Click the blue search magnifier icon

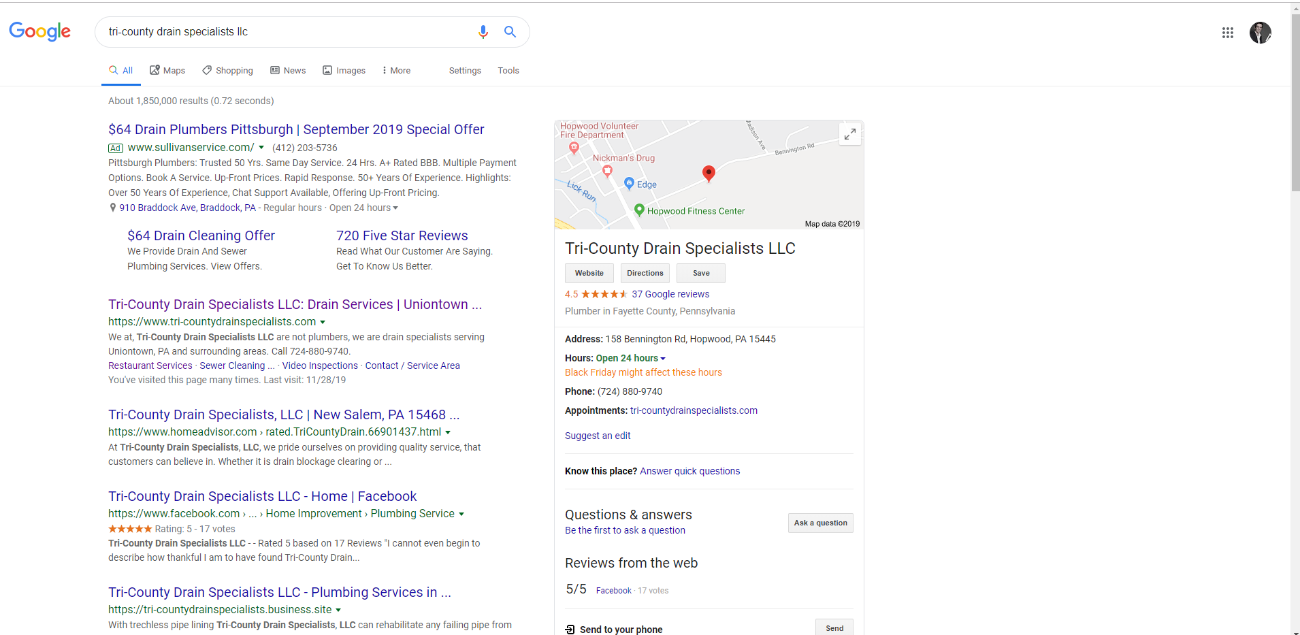(x=510, y=31)
